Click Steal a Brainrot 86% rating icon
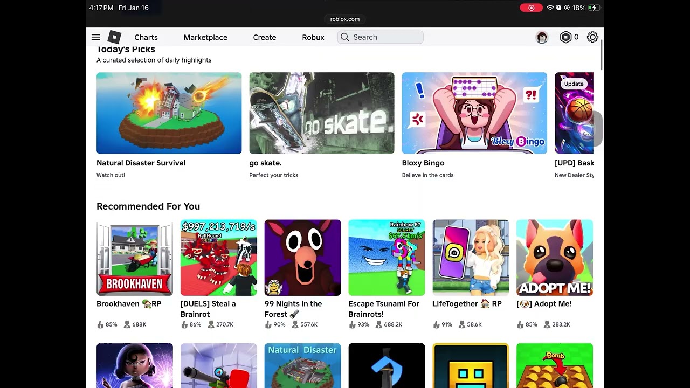The image size is (690, 388). click(x=184, y=324)
